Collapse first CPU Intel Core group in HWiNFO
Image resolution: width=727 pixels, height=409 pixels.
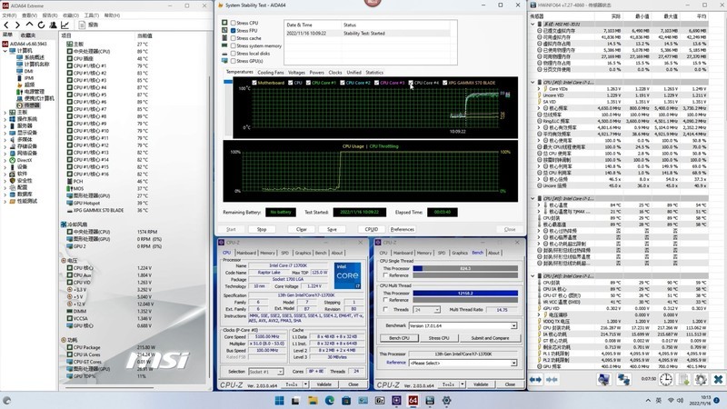(533, 82)
